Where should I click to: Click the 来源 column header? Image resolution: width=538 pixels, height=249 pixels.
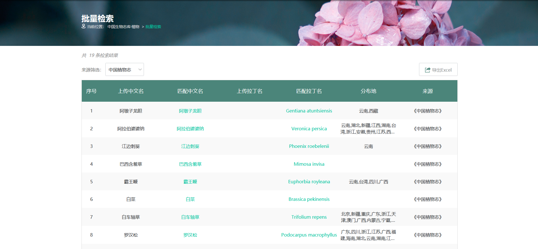(428, 91)
